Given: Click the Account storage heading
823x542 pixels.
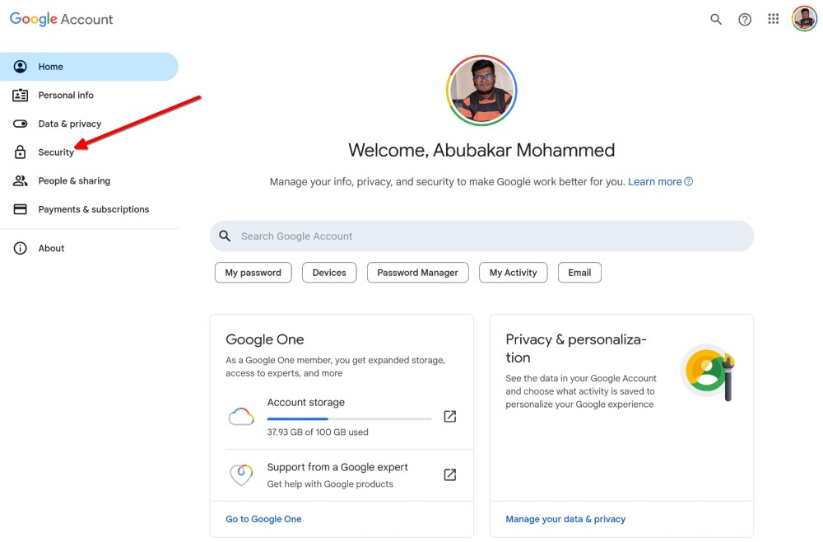Looking at the screenshot, I should click(x=306, y=402).
